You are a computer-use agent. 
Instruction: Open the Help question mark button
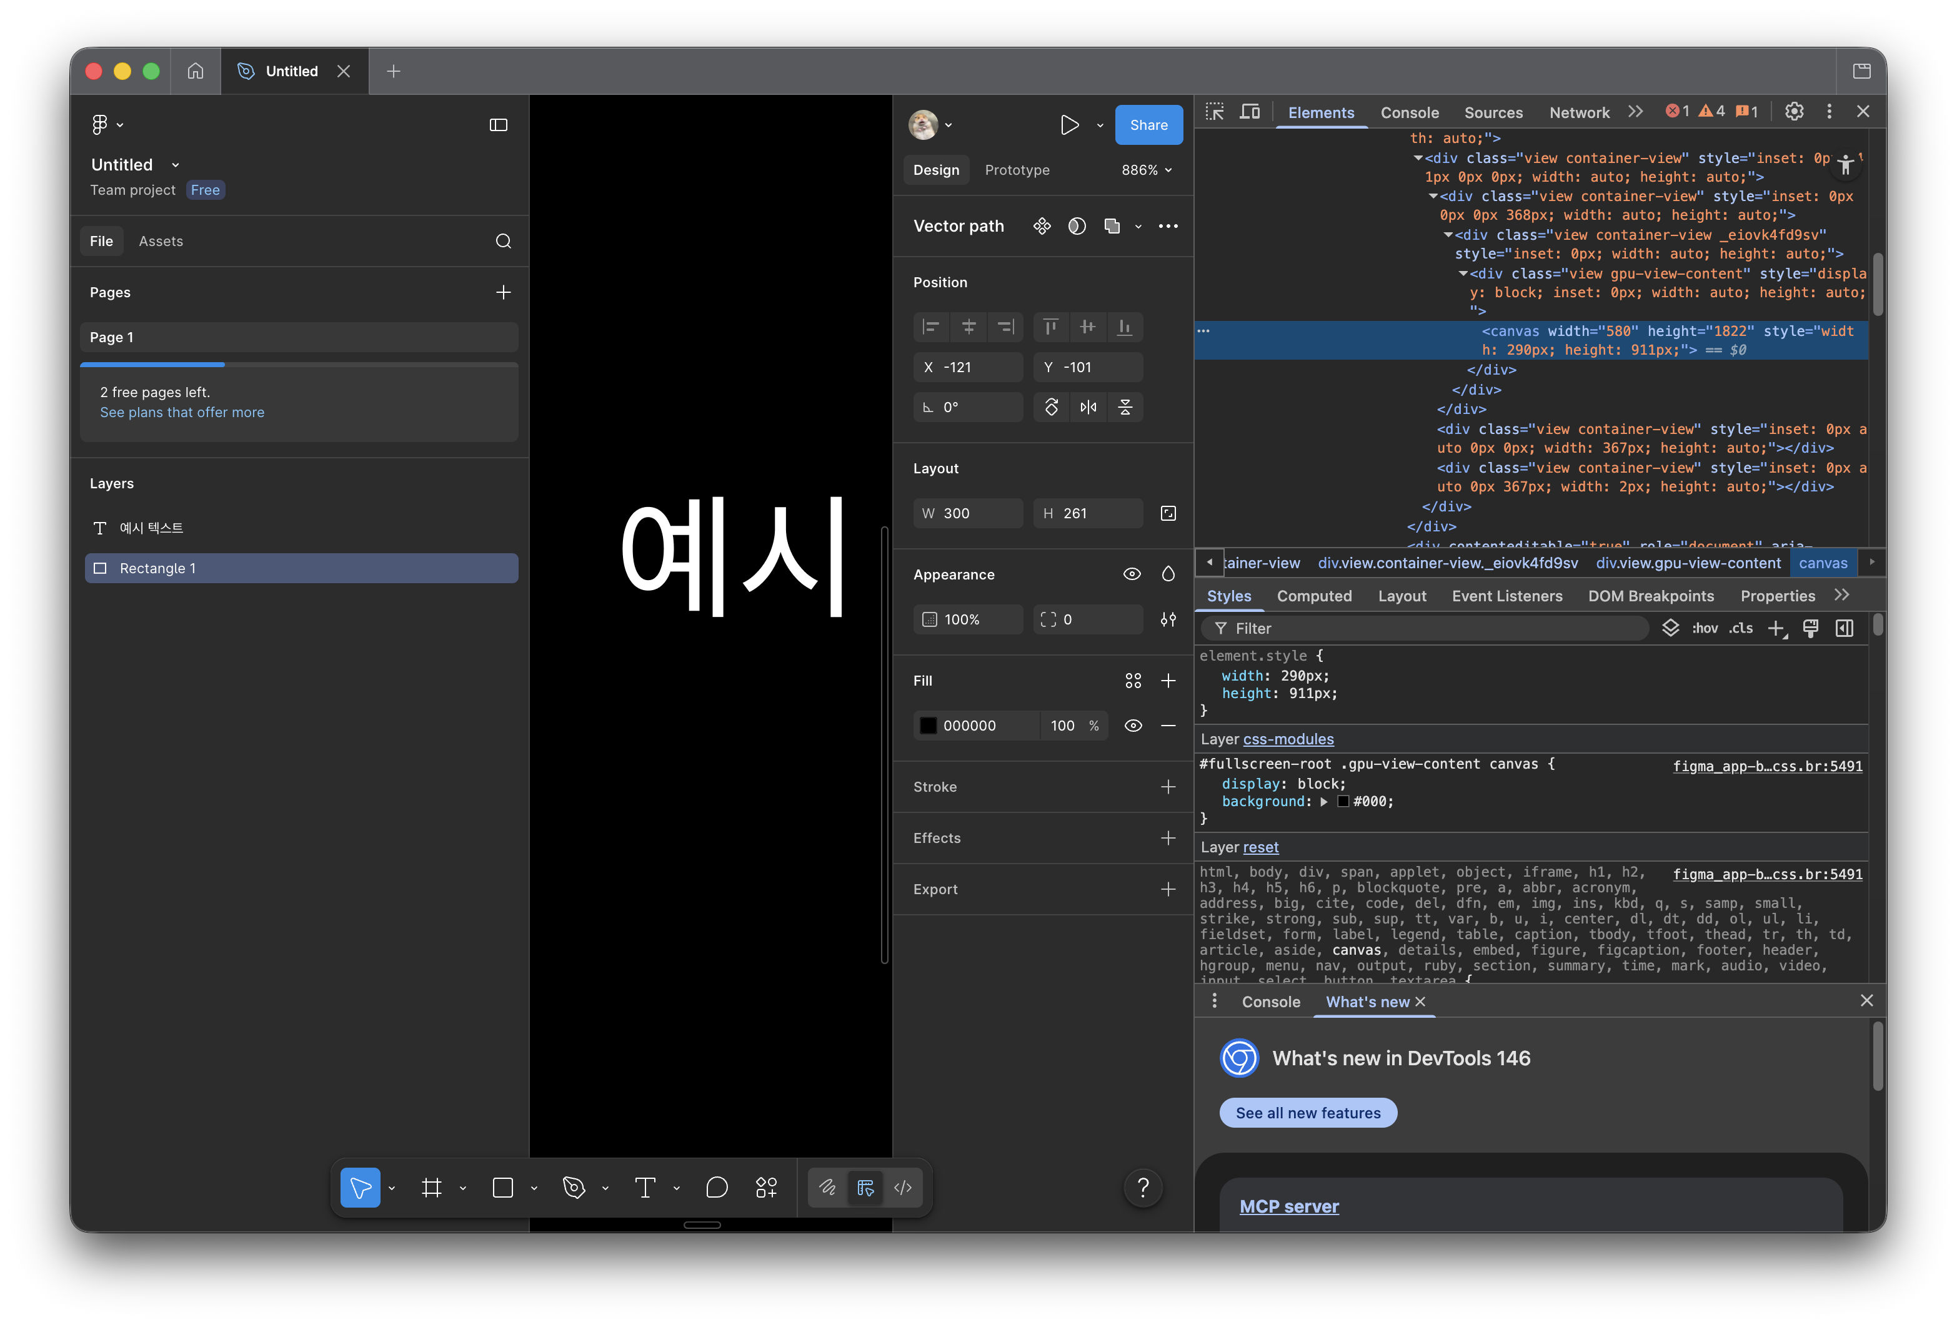point(1143,1187)
